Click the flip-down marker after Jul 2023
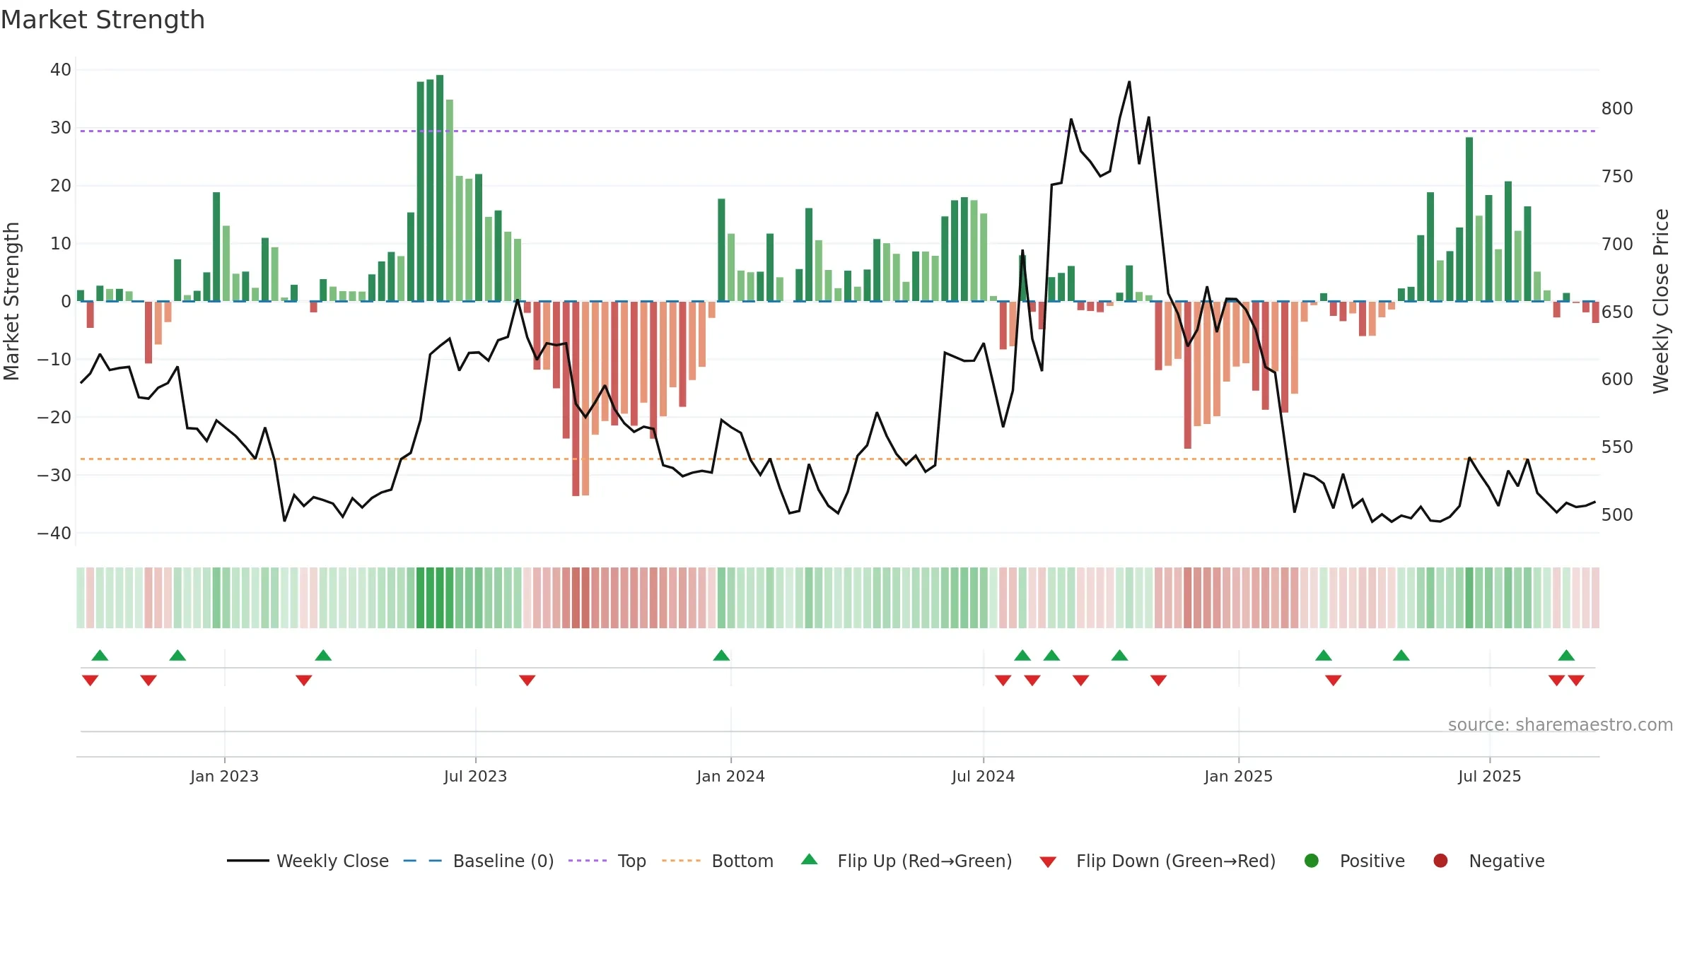The height and width of the screenshot is (954, 1697). 527,681
